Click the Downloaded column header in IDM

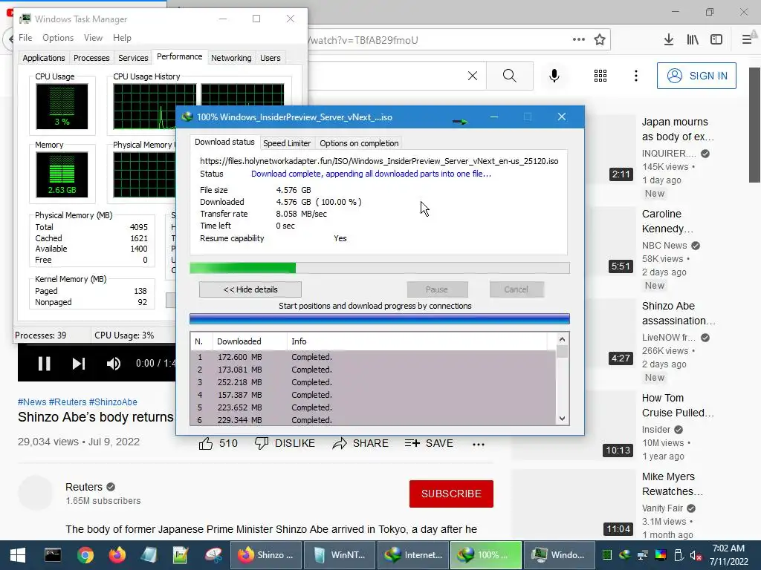coord(250,341)
